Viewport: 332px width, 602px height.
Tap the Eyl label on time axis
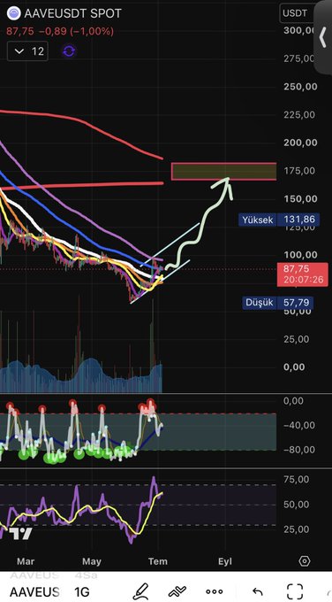click(x=225, y=561)
